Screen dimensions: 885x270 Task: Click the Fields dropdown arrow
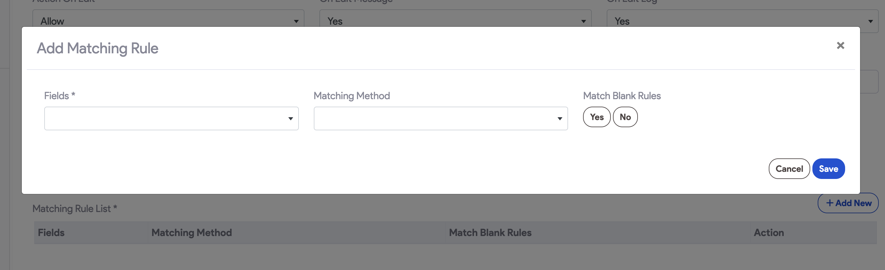click(x=290, y=119)
